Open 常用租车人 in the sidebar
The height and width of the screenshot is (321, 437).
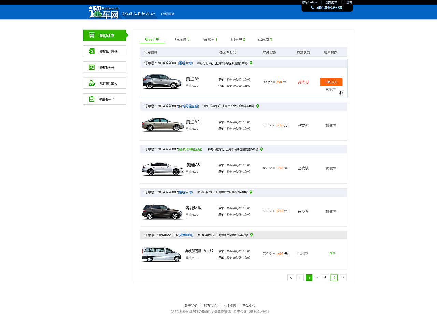pos(104,83)
